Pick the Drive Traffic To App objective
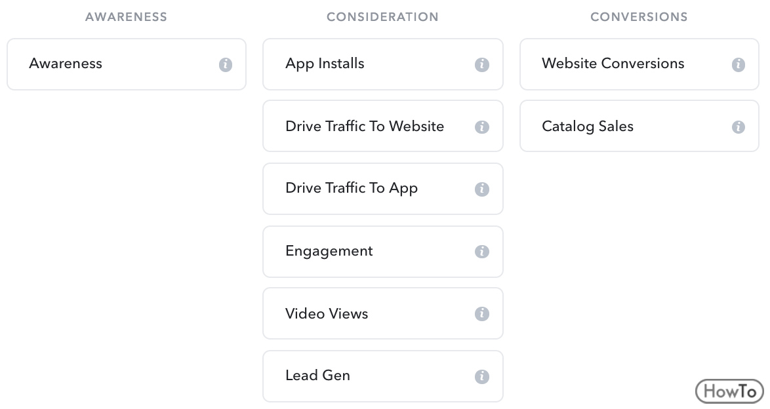 click(x=383, y=189)
